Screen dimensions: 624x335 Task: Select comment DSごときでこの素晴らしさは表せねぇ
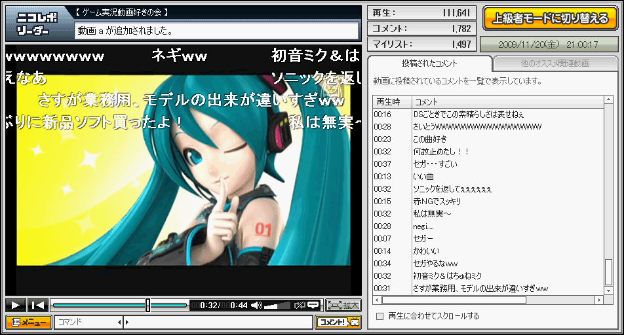(488, 115)
